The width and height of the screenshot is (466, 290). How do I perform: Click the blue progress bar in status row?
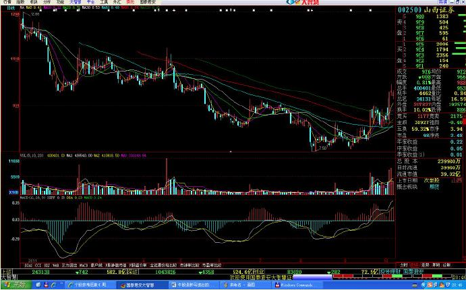coord(312,277)
